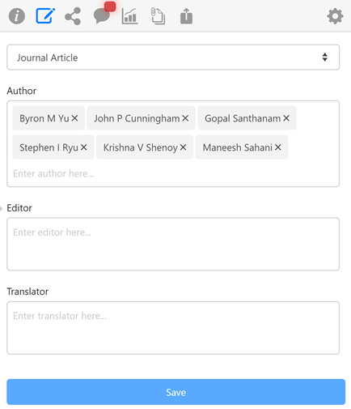The width and height of the screenshot is (351, 409).
Task: Open the statistics chart icon
Action: click(129, 16)
